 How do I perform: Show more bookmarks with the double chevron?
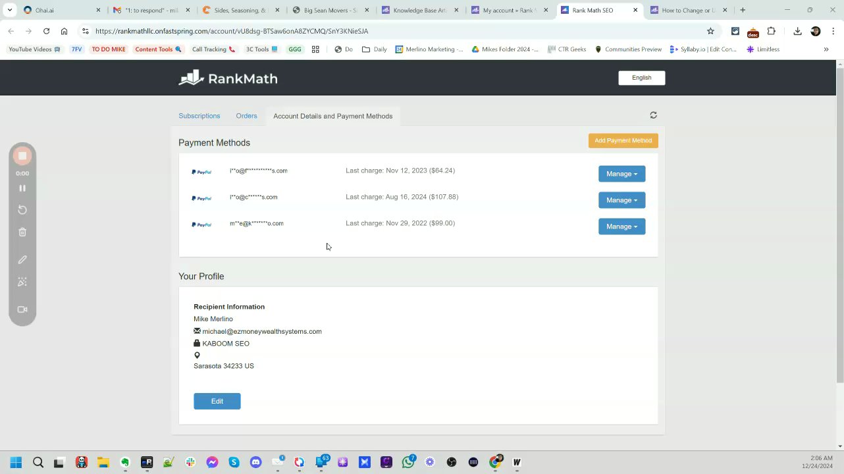(x=826, y=49)
